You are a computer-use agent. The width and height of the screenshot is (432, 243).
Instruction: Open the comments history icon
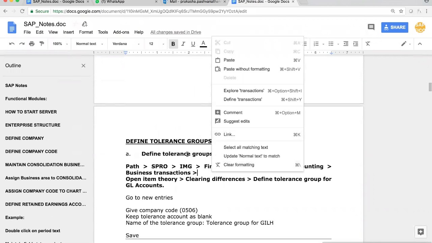[371, 27]
